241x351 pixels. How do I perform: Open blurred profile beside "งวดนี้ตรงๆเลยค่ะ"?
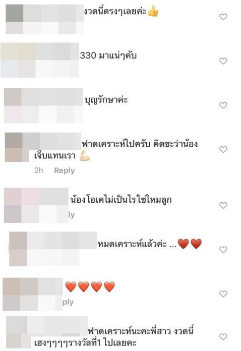tap(44, 20)
